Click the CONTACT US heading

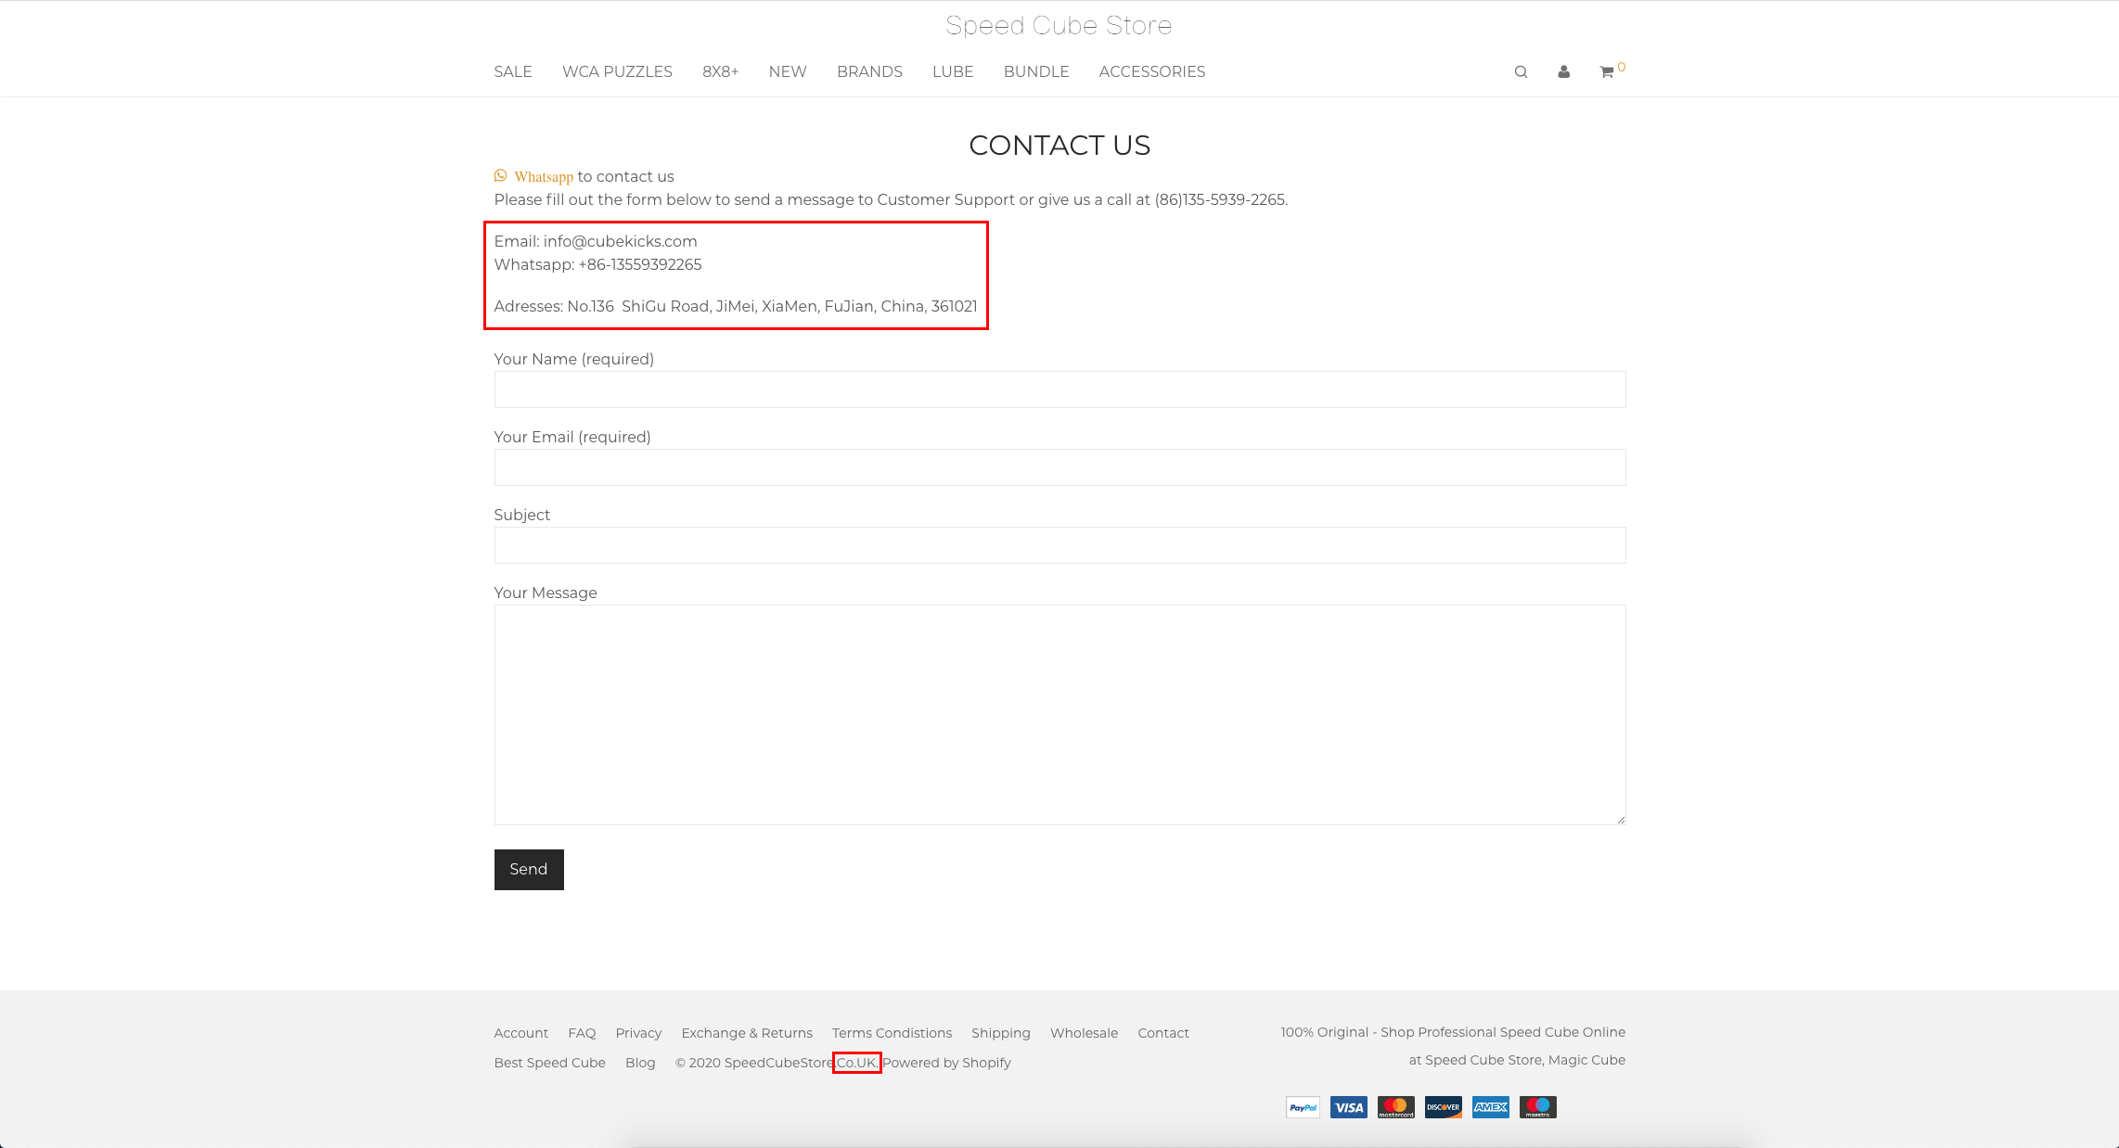click(x=1059, y=145)
